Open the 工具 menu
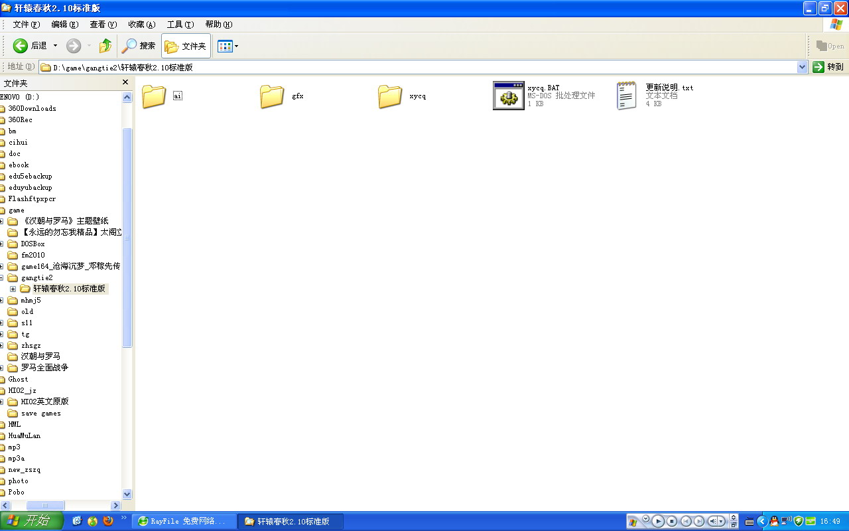Viewport: 849px width, 531px height. click(180, 25)
